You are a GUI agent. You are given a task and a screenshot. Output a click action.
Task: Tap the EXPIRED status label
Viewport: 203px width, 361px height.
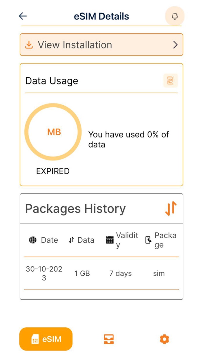click(x=53, y=171)
